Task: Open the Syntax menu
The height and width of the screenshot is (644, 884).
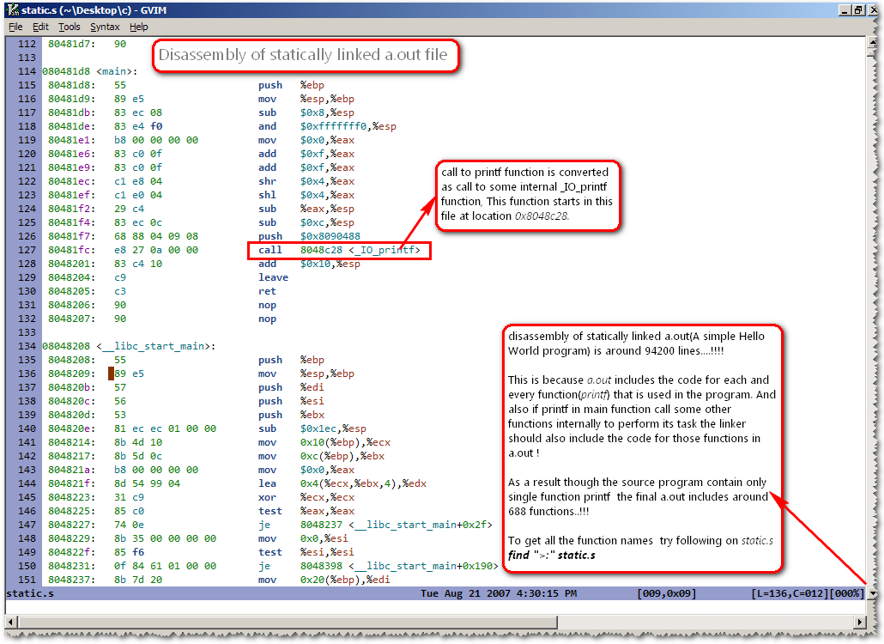Action: (x=106, y=27)
